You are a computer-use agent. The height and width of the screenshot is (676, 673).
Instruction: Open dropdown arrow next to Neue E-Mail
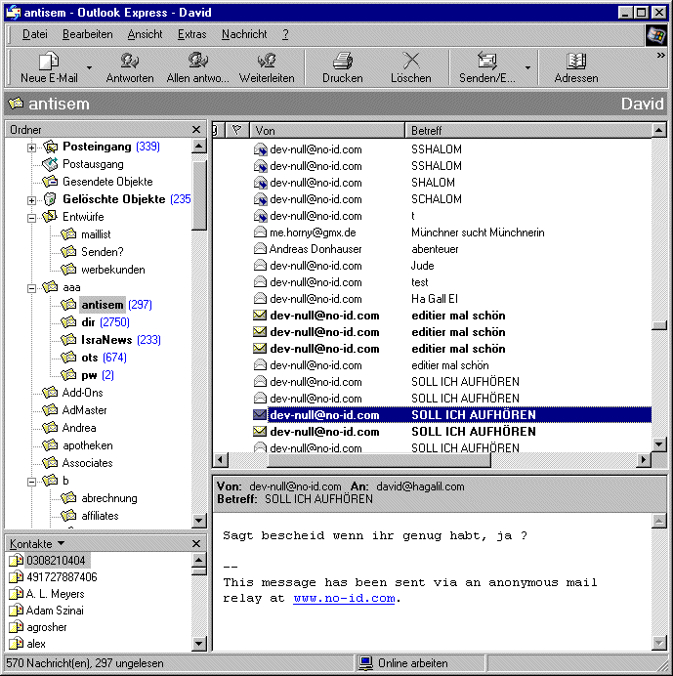point(89,68)
